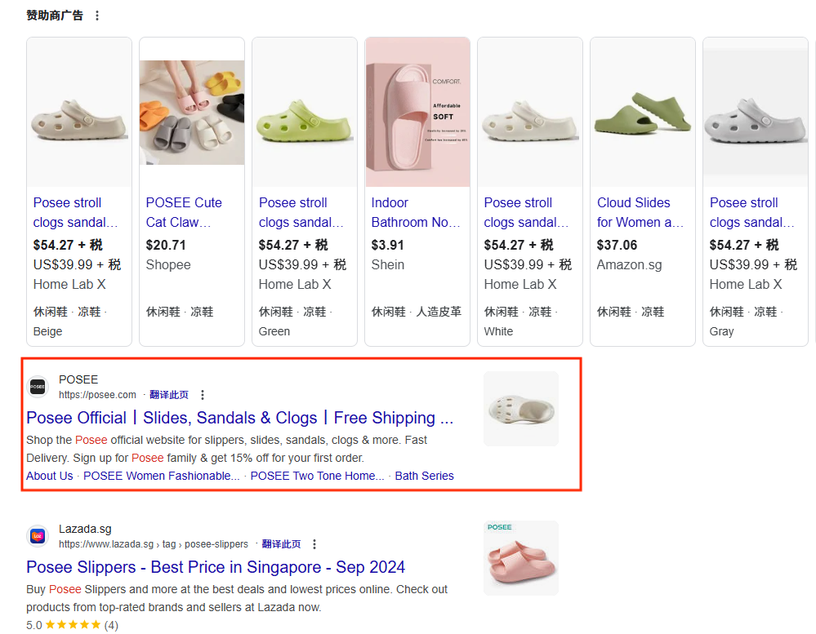Image resolution: width=816 pixels, height=634 pixels.
Task: Open the Posee Official Slides, Sandals & Clogs result
Action: 239,418
